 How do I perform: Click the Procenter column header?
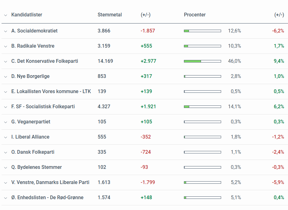(x=195, y=15)
